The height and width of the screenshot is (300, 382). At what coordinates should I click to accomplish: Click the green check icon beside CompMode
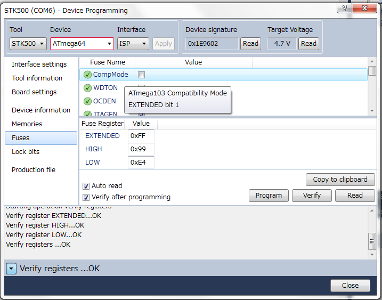click(x=87, y=75)
